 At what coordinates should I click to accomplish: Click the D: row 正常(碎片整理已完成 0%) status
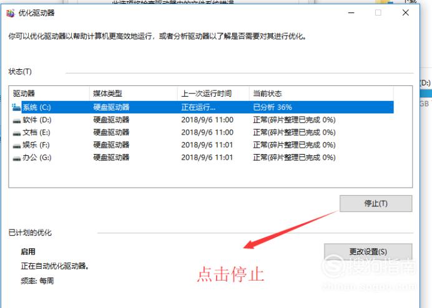tap(294, 120)
